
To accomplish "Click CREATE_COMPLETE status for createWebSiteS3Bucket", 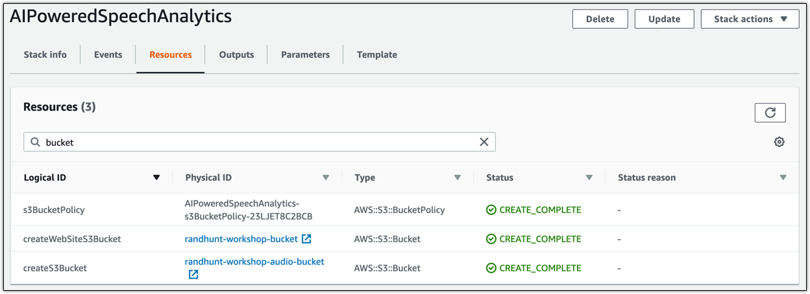I will [x=540, y=239].
